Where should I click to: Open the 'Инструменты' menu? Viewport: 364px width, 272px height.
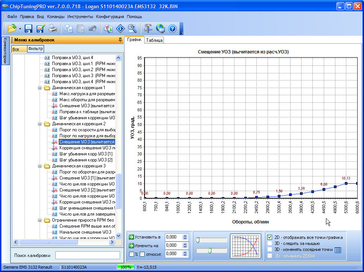[80, 17]
